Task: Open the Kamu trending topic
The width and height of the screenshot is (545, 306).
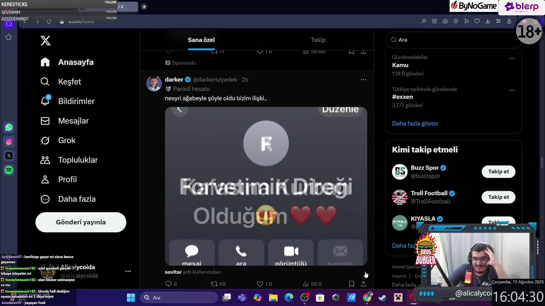Action: click(400, 65)
